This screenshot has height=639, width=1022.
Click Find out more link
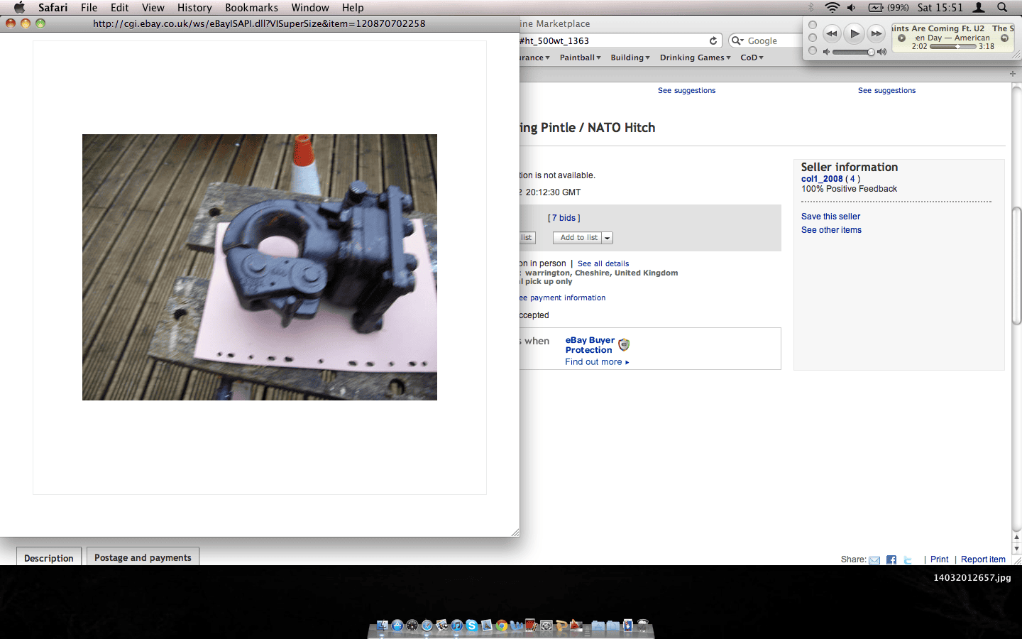(x=597, y=362)
